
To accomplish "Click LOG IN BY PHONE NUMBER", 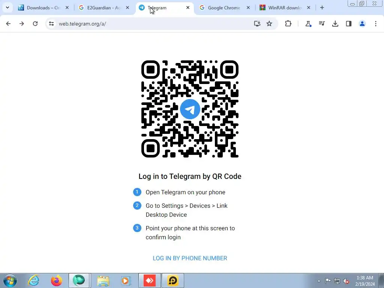I will coord(190,258).
